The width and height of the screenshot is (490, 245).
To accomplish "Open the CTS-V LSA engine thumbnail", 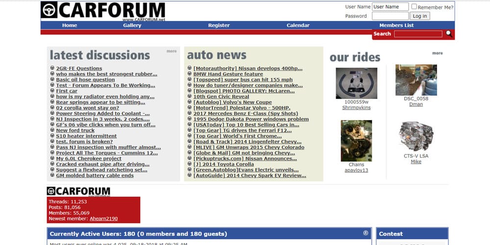I will 416,137.
